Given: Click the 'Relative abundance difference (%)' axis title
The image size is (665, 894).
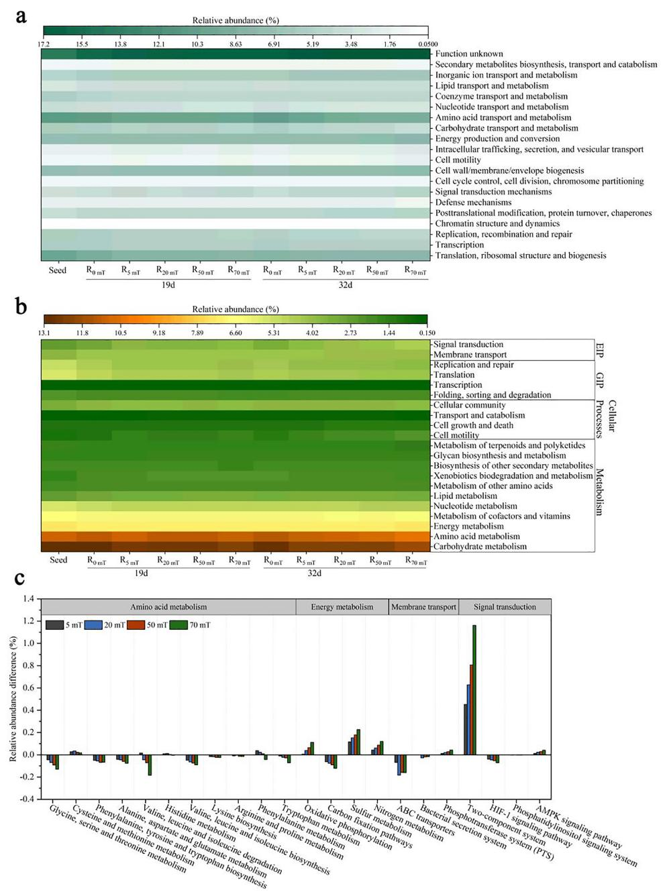Looking at the screenshot, I should pyautogui.click(x=13, y=699).
